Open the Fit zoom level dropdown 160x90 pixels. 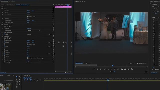point(88,63)
